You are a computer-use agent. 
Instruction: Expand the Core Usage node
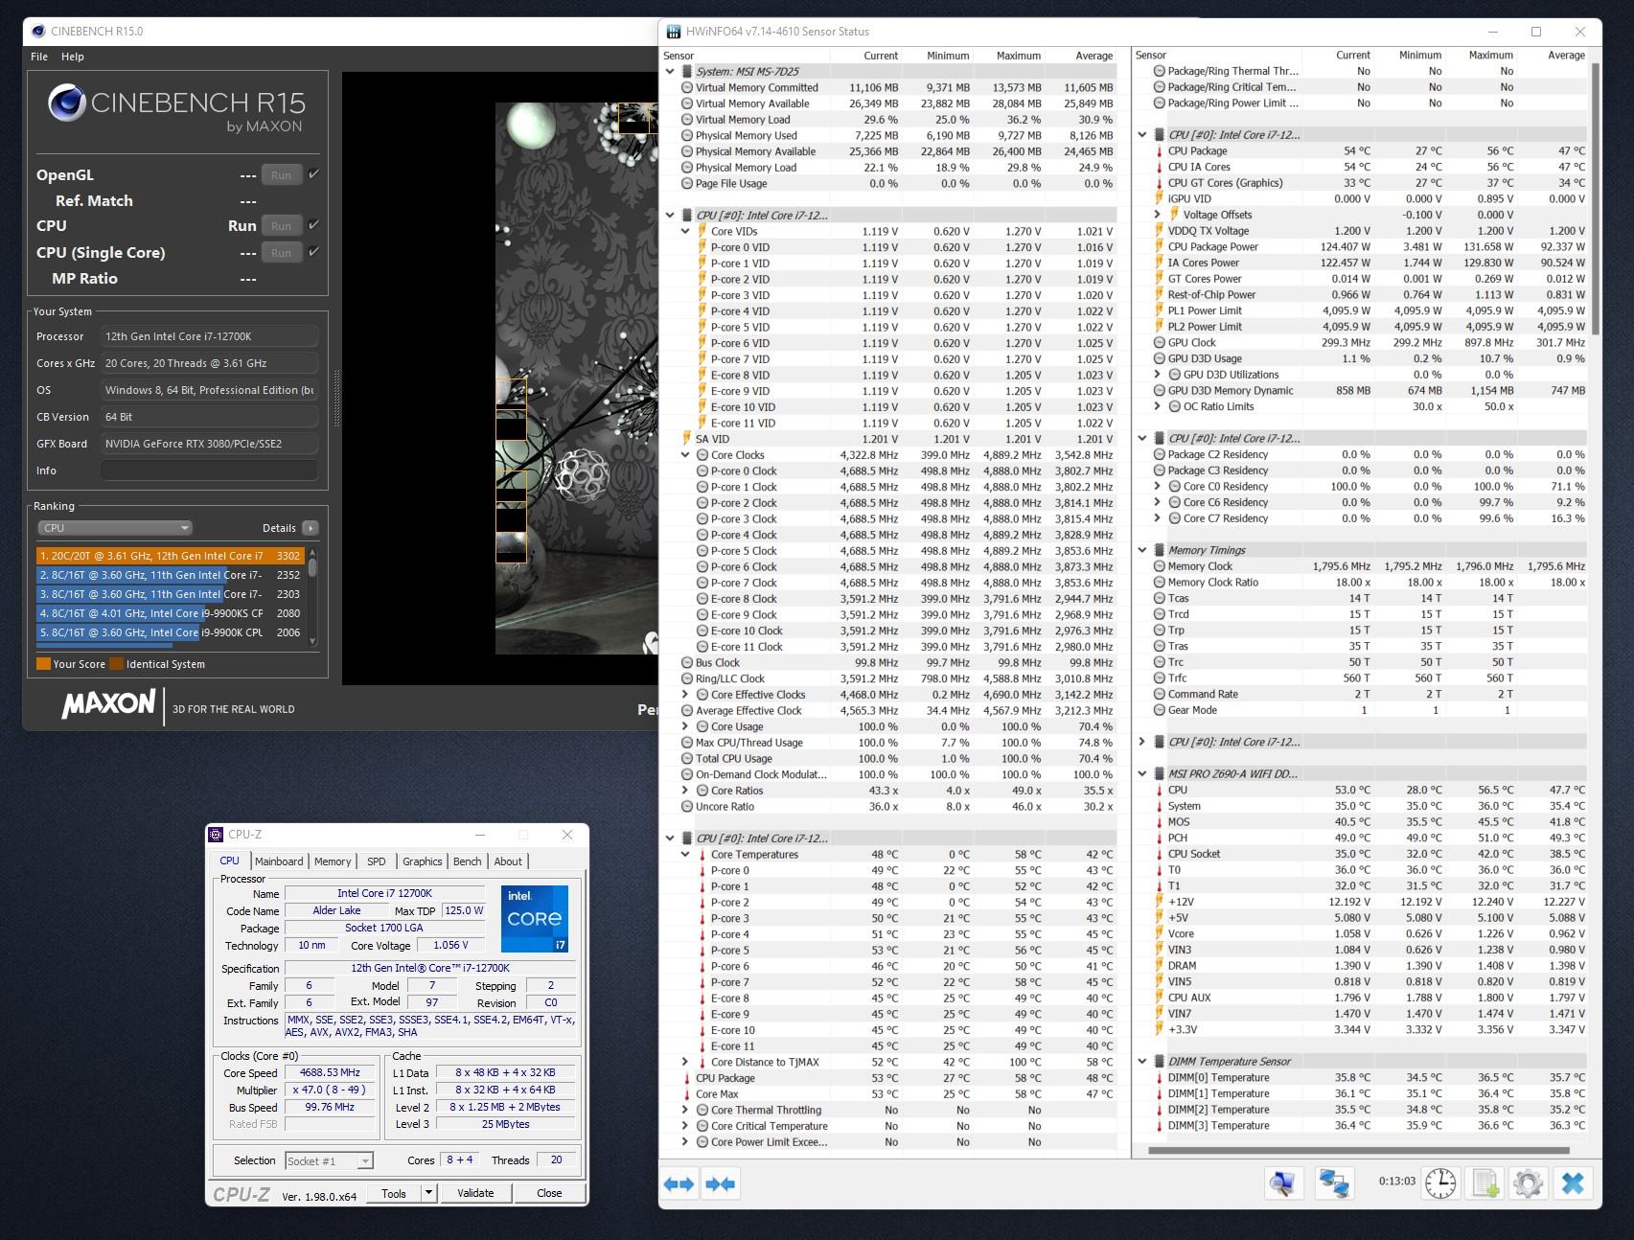point(685,726)
